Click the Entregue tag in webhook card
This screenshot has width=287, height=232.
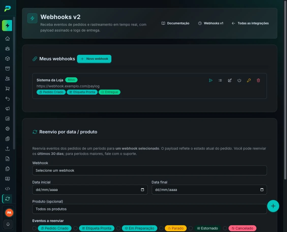click(x=110, y=92)
